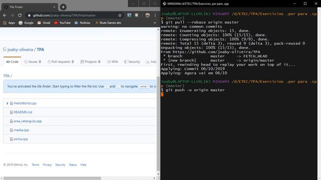Open the Status footer link
Viewport: 321px width, 180px height.
coord(73,164)
